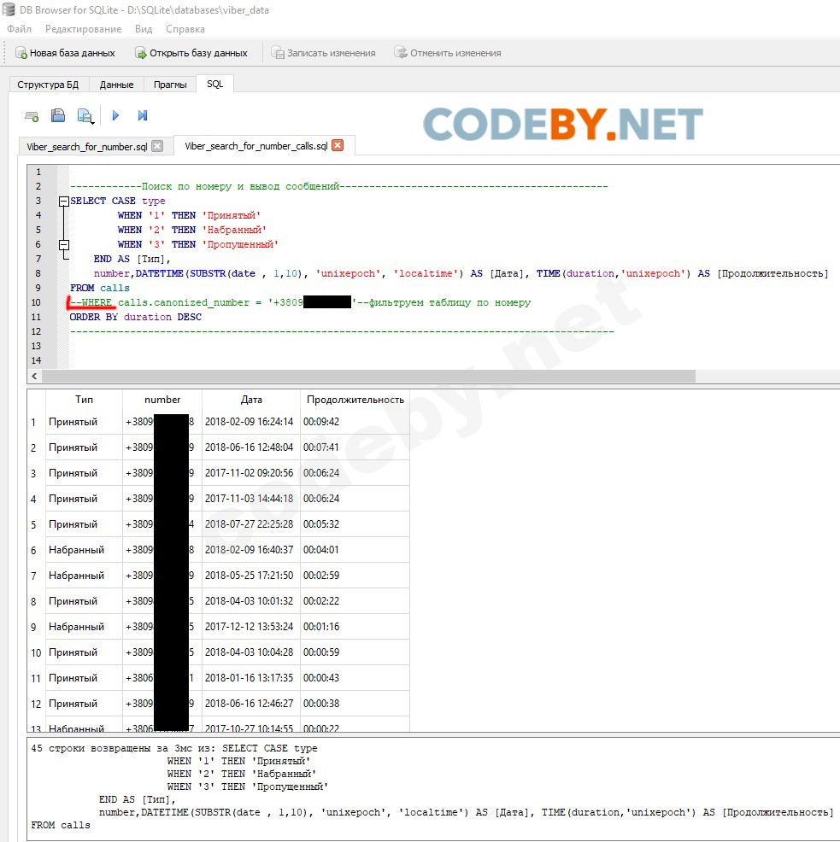Switch to the Данные tab
This screenshot has height=842, width=840.
pyautogui.click(x=116, y=85)
